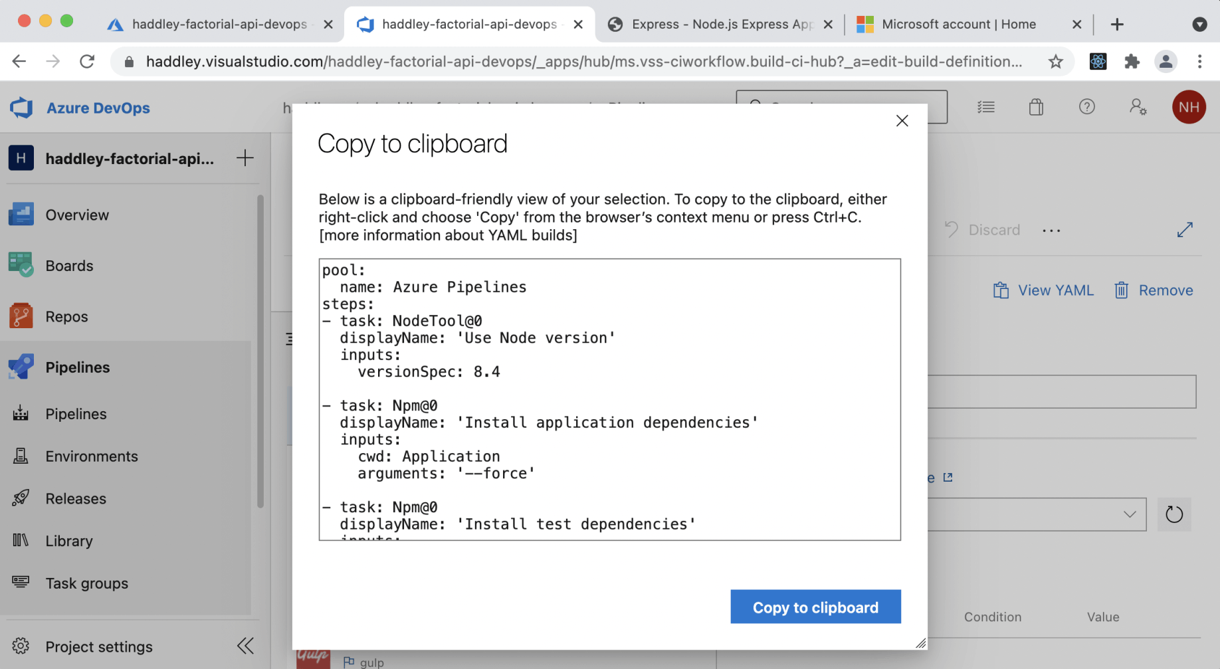
Task: Open the tab search dropdown arrow
Action: 1199,25
